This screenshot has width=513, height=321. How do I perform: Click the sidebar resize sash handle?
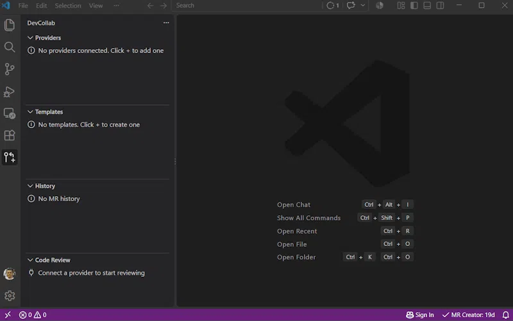[x=175, y=161]
